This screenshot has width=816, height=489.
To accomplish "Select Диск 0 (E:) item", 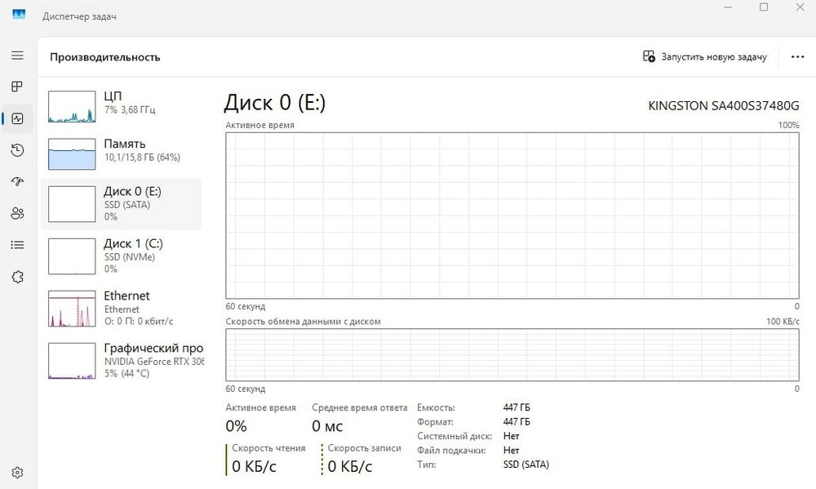I will coord(122,204).
